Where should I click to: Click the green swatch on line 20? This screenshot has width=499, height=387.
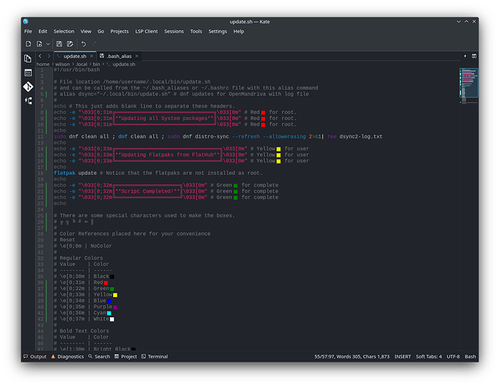pyautogui.click(x=236, y=186)
